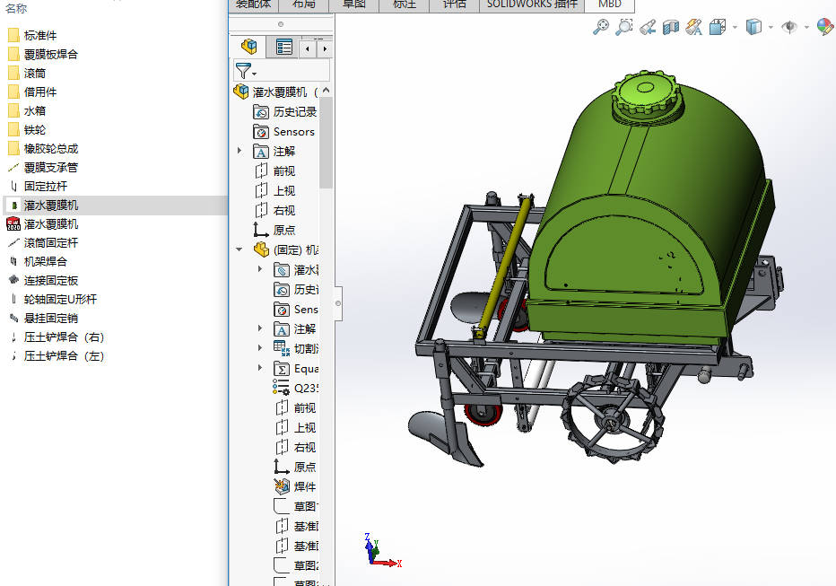Click the Previous View icon
This screenshot has width=836, height=586.
(648, 28)
